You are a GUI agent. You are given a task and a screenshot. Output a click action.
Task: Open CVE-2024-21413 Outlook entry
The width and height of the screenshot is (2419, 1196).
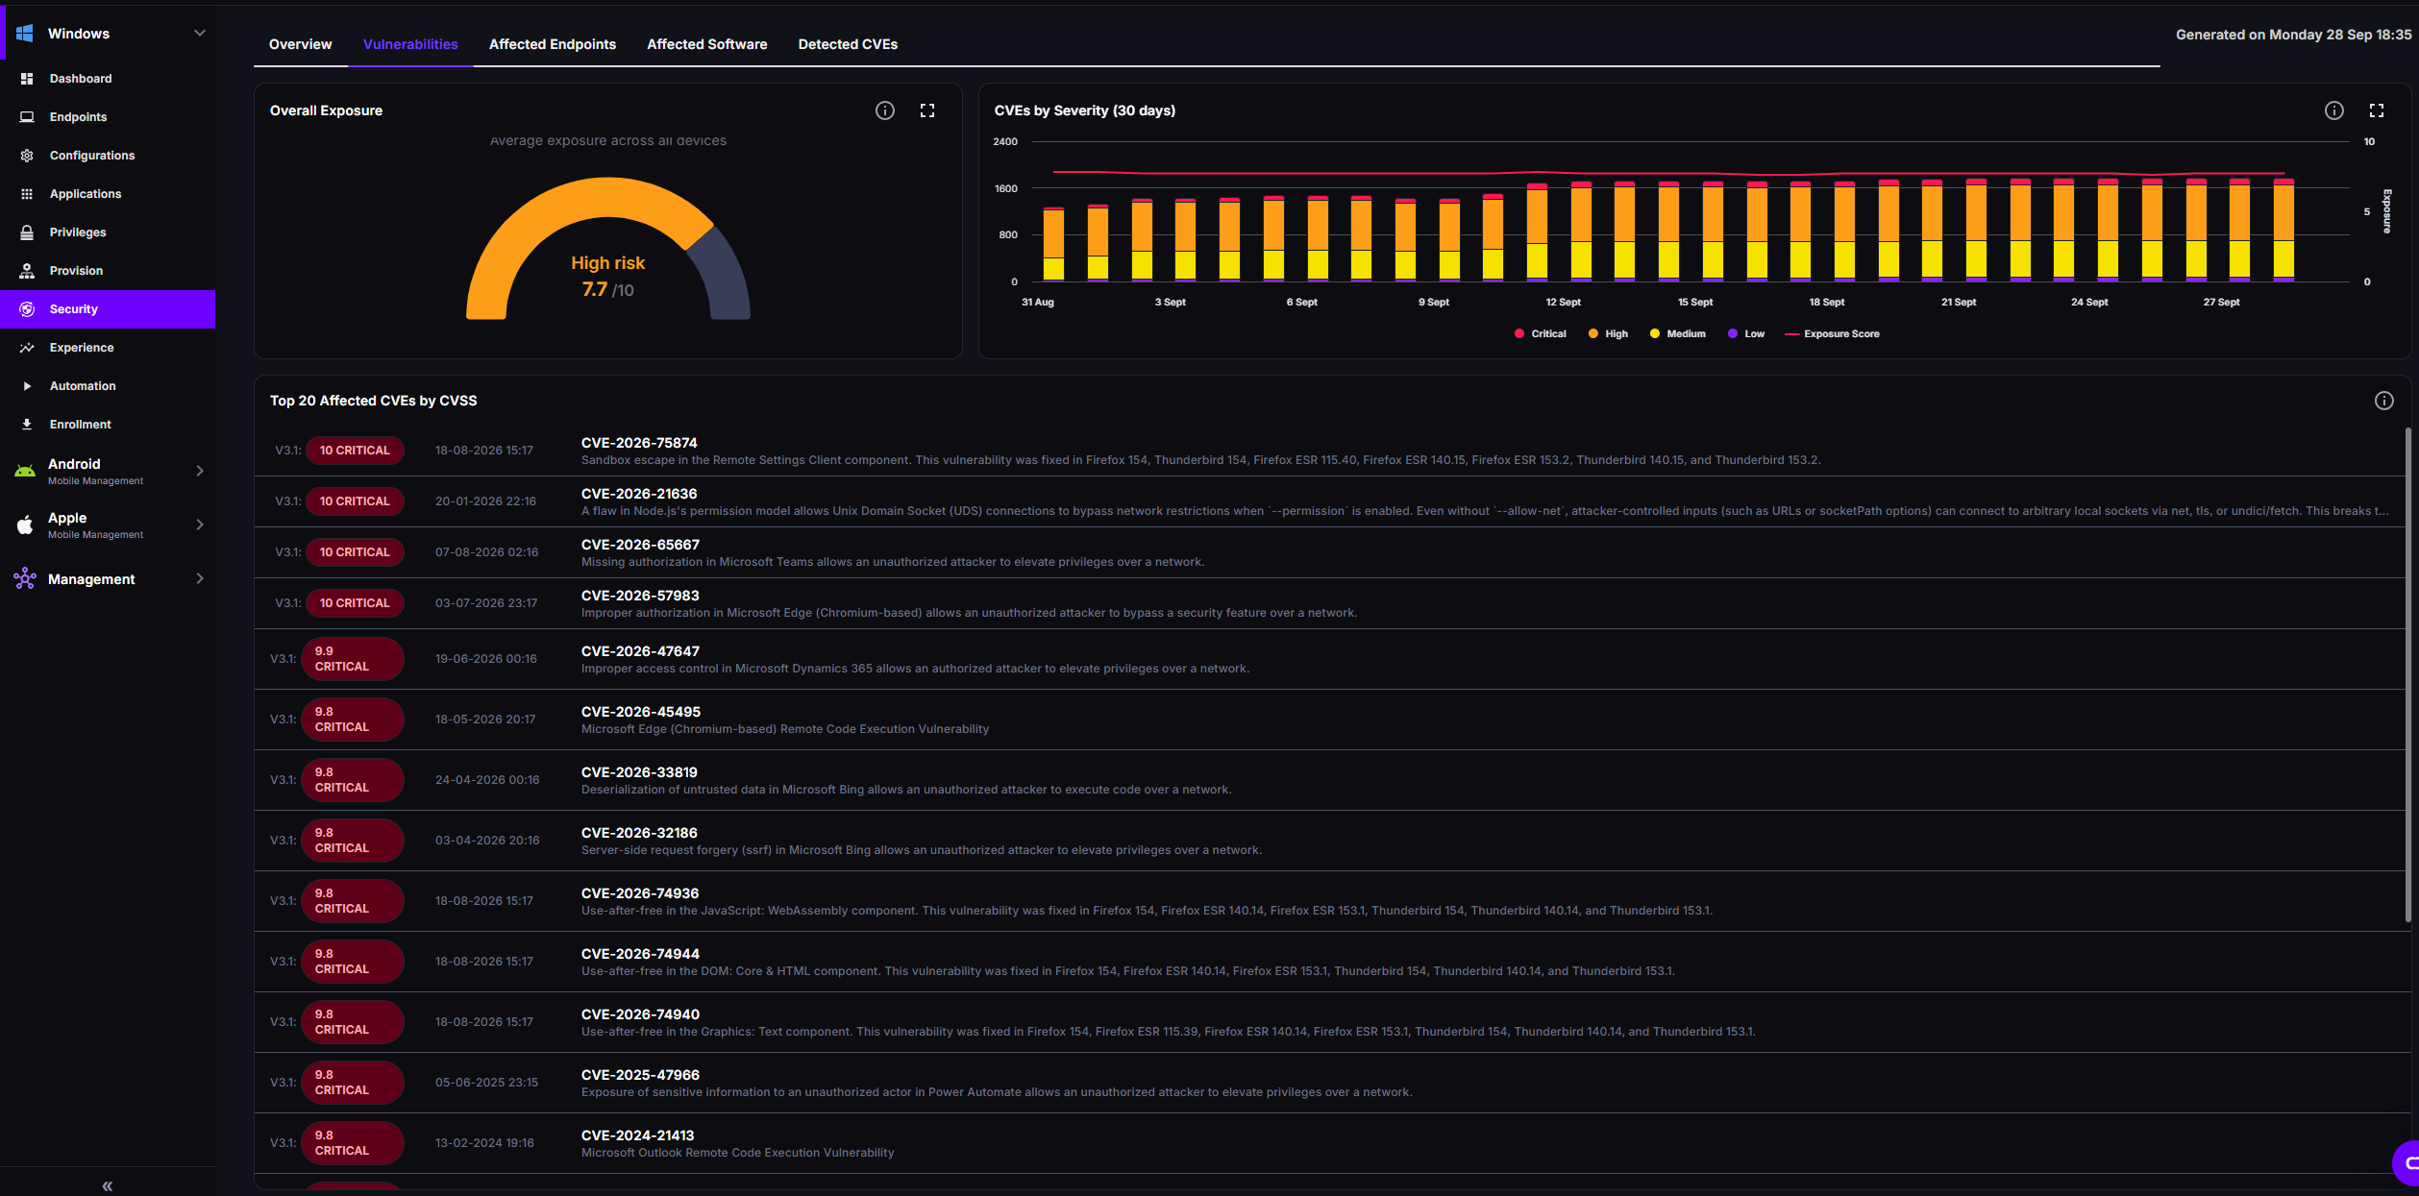pos(1329,1143)
